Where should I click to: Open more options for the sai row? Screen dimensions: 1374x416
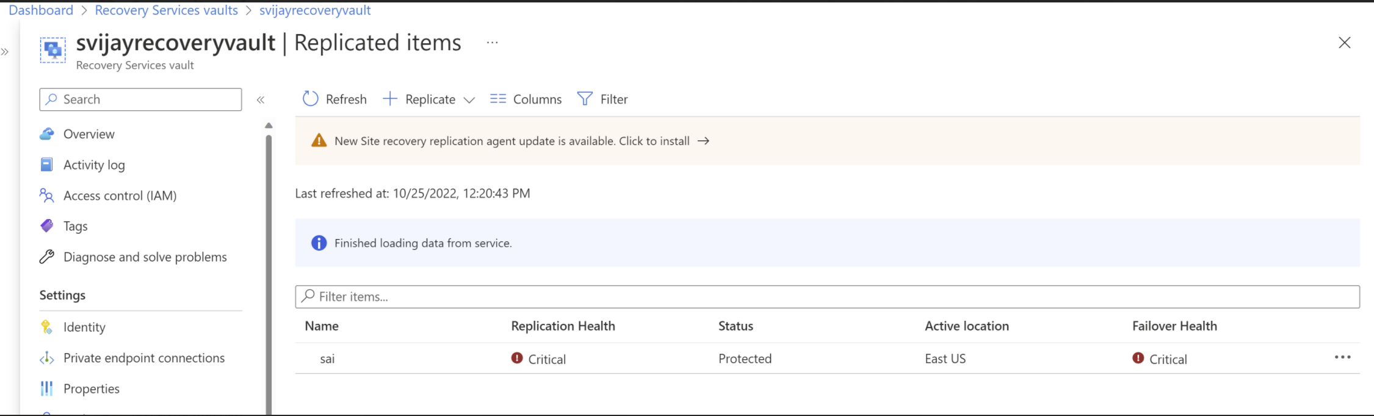click(1342, 357)
